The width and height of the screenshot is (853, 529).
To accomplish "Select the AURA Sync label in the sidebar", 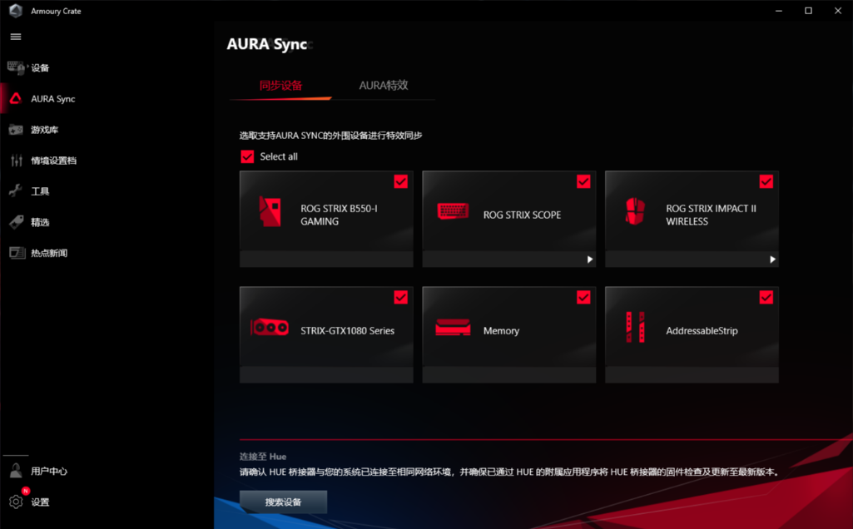I will click(52, 99).
